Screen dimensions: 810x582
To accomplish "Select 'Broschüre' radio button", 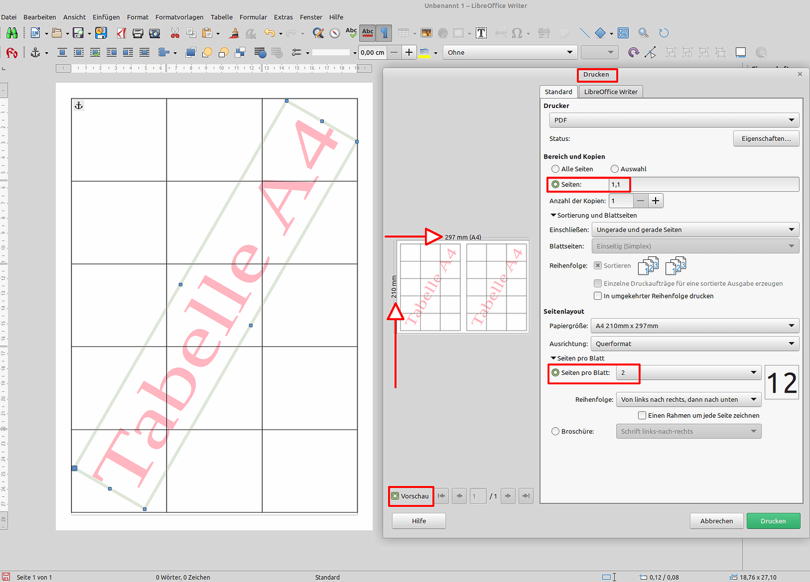I will tap(555, 431).
